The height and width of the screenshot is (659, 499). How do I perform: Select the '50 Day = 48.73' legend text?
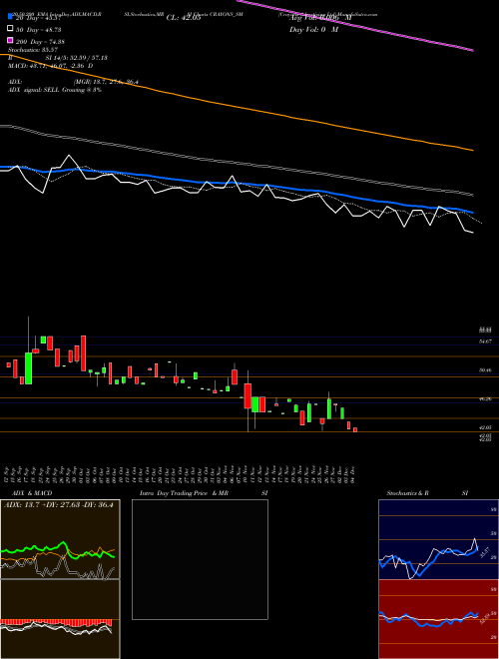[x=39, y=30]
